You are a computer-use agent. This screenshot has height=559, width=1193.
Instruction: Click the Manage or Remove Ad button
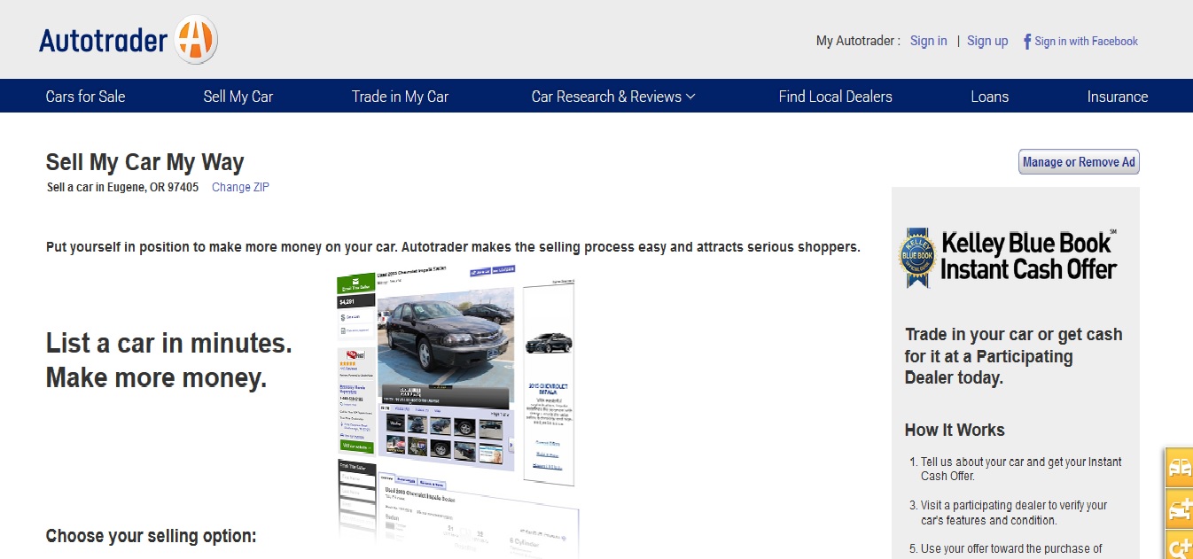1079,162
